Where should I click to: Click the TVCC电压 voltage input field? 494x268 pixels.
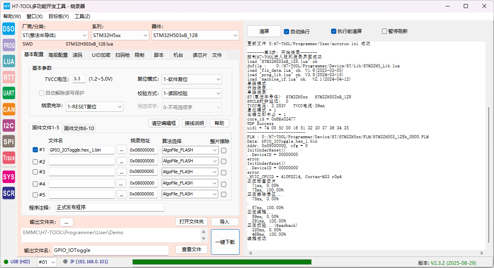[79, 79]
